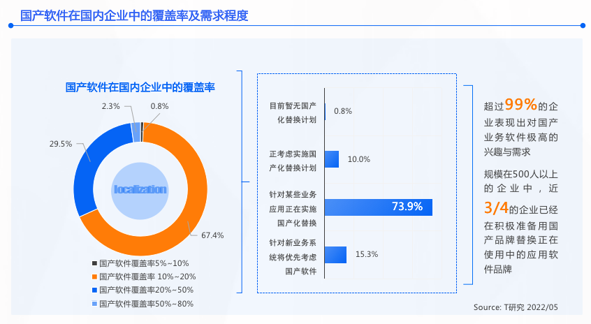
Task: Click the 67.4% donut data label
Action: (x=212, y=235)
